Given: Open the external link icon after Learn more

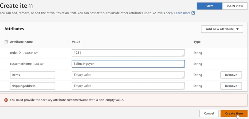Looking at the screenshot, I should pos(193,13).
